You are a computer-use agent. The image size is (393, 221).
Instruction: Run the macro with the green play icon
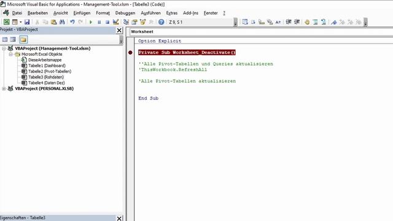pyautogui.click(x=91, y=22)
